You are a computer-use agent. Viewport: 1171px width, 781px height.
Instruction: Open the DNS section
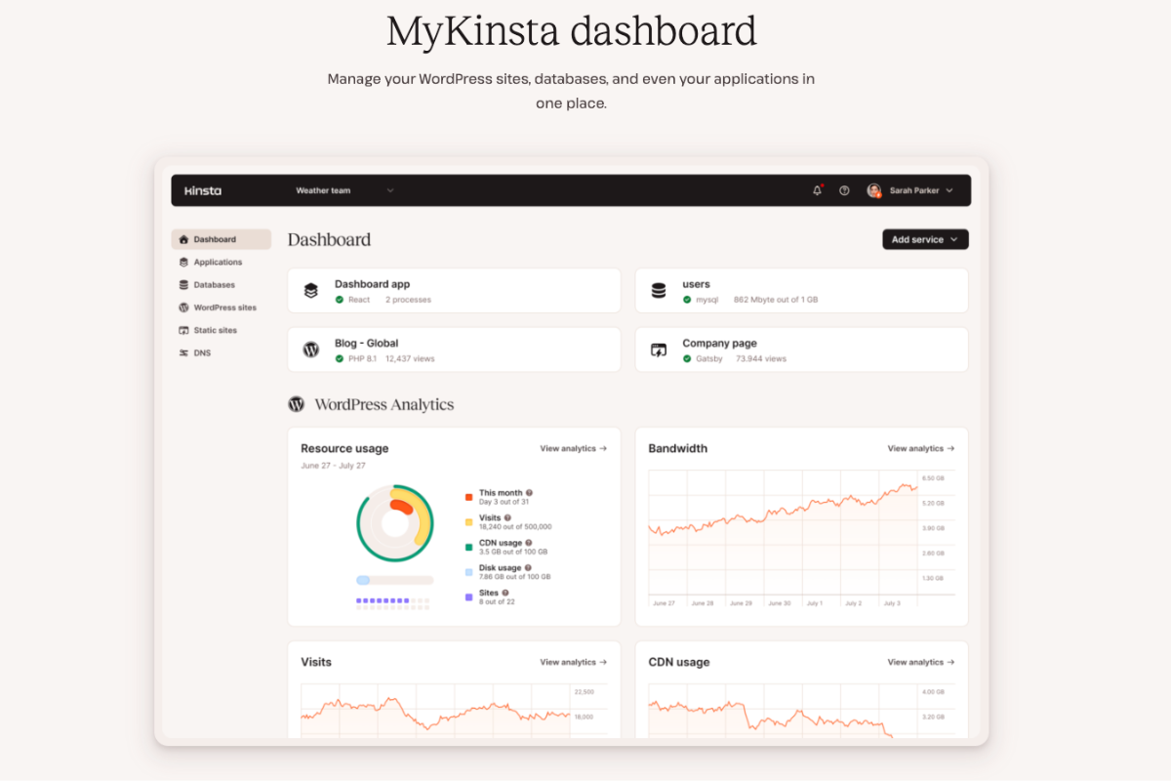click(199, 352)
